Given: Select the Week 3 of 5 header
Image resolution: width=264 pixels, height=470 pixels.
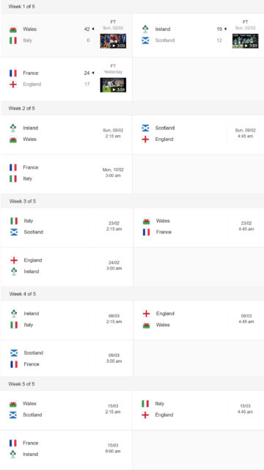Looking at the screenshot, I should [23, 201].
